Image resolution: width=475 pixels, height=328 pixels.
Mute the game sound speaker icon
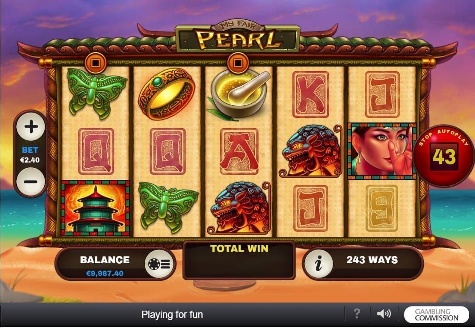click(384, 314)
